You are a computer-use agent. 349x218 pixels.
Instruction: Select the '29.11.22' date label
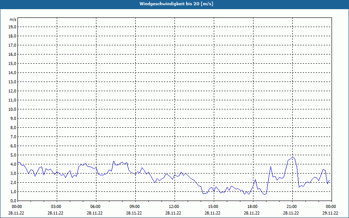(330, 213)
